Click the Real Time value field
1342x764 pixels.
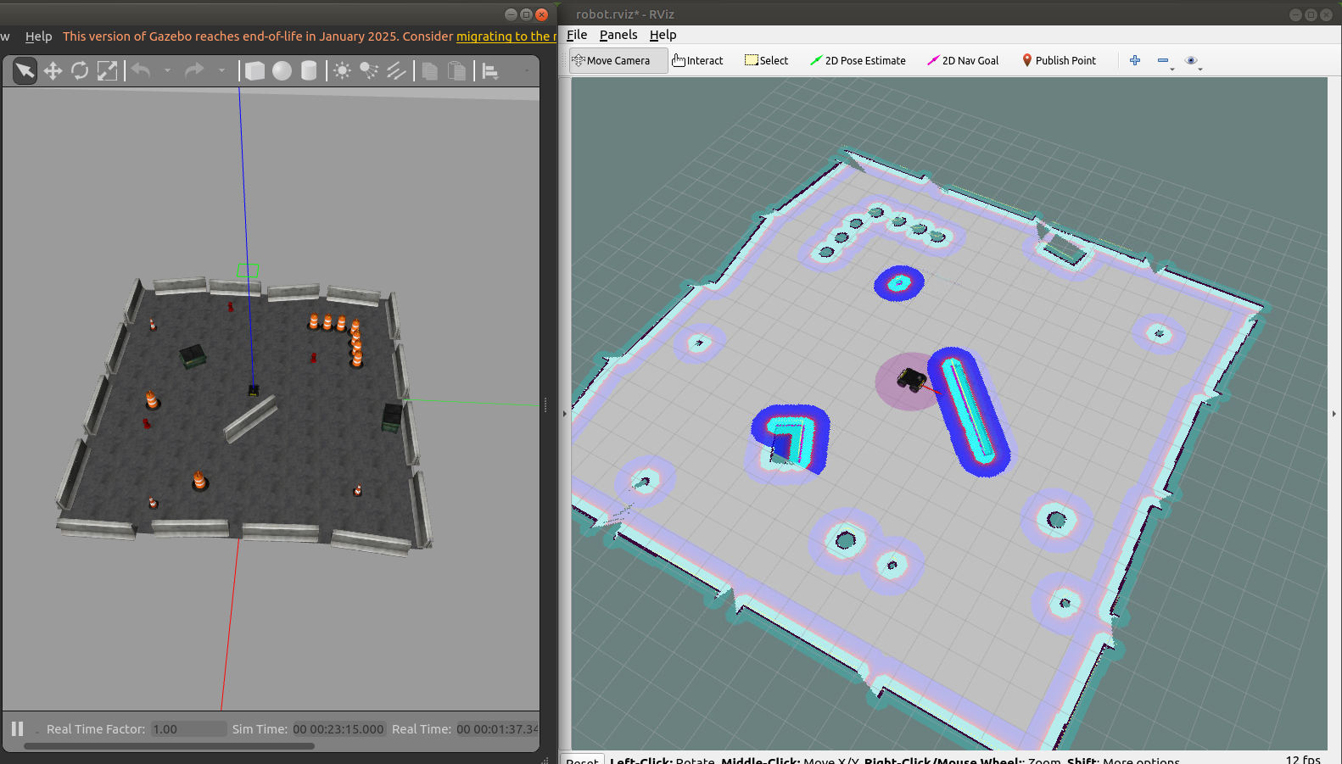[497, 729]
